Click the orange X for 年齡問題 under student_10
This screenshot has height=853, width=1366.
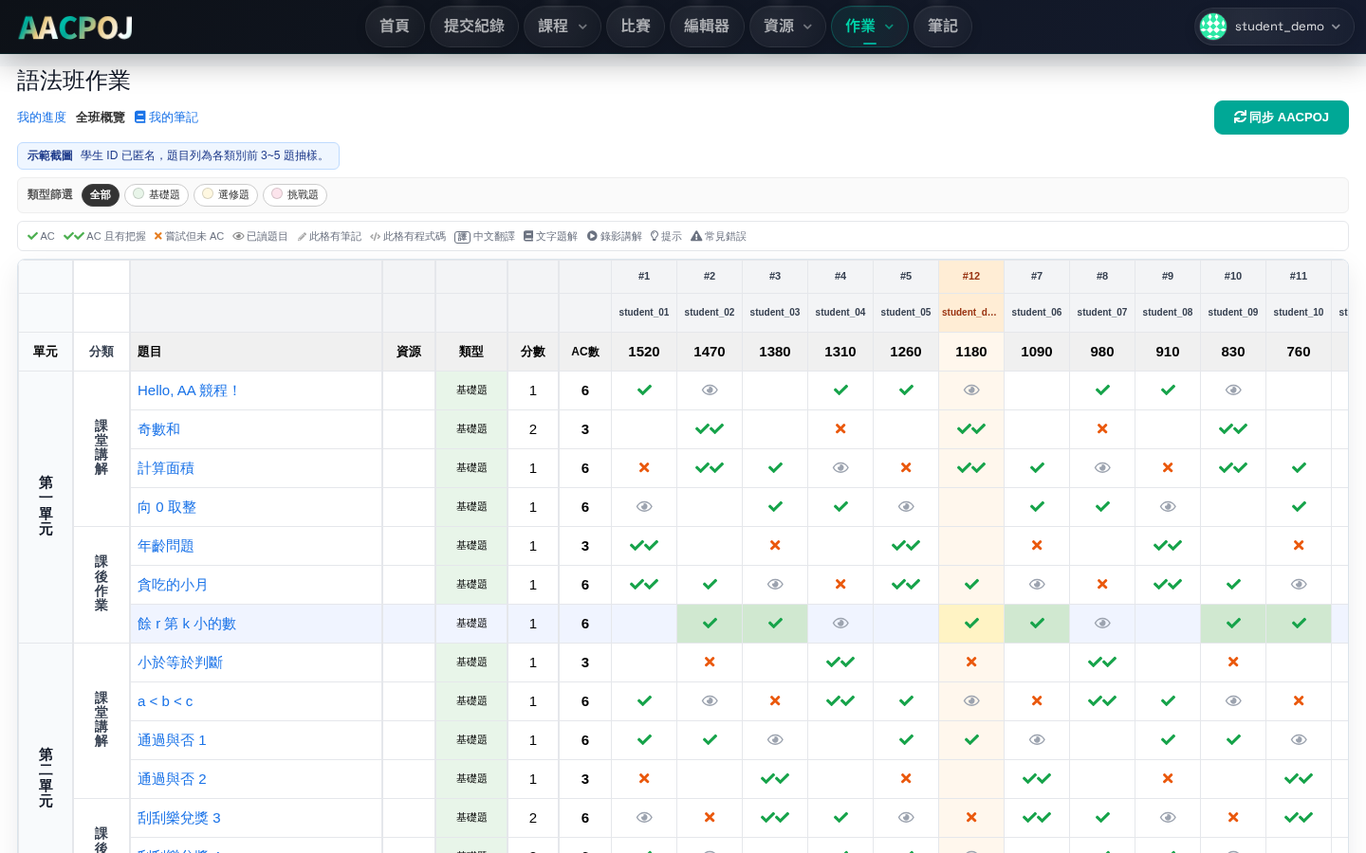pos(1299,545)
